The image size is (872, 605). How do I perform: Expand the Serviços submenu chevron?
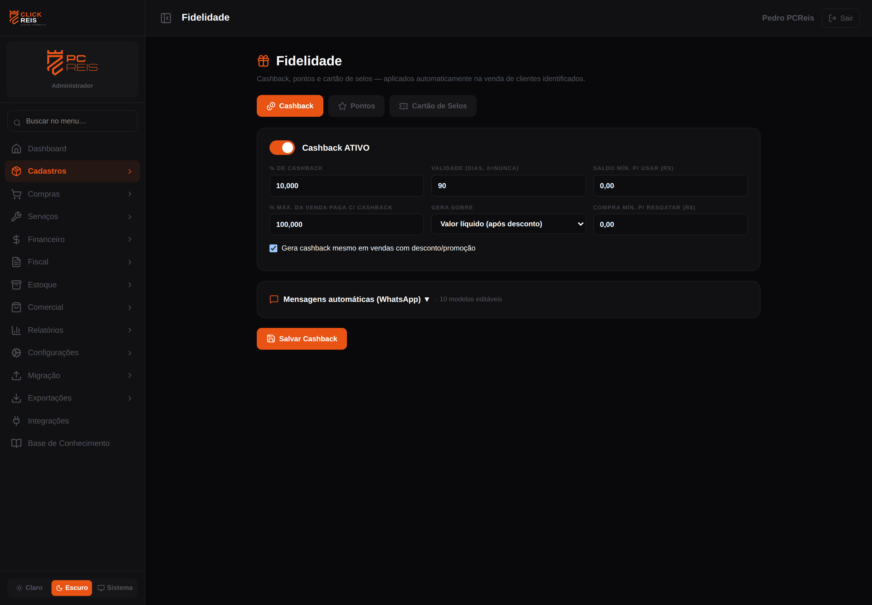(x=130, y=217)
